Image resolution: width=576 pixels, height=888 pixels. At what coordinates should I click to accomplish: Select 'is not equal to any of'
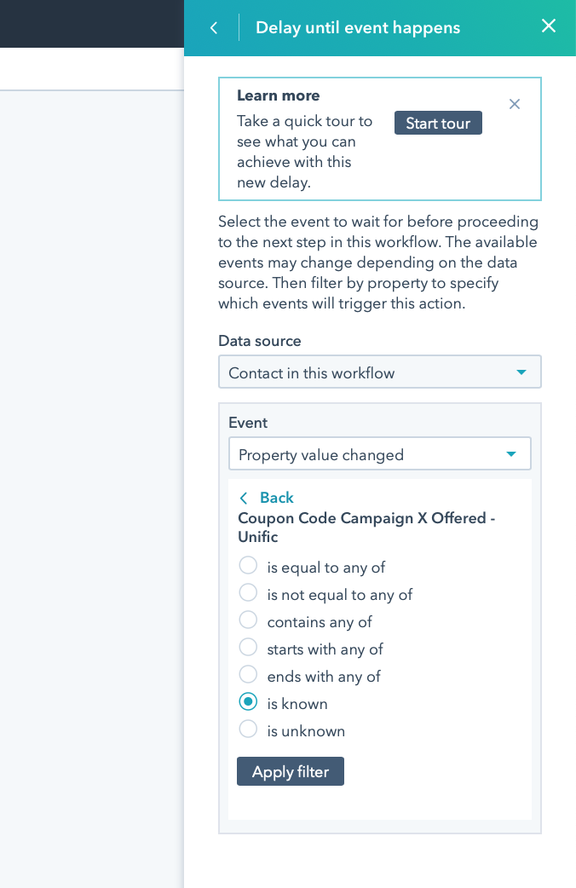pyautogui.click(x=248, y=592)
